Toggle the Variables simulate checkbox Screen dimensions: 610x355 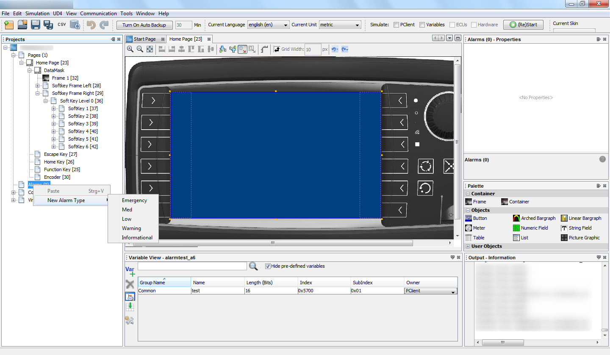click(422, 25)
